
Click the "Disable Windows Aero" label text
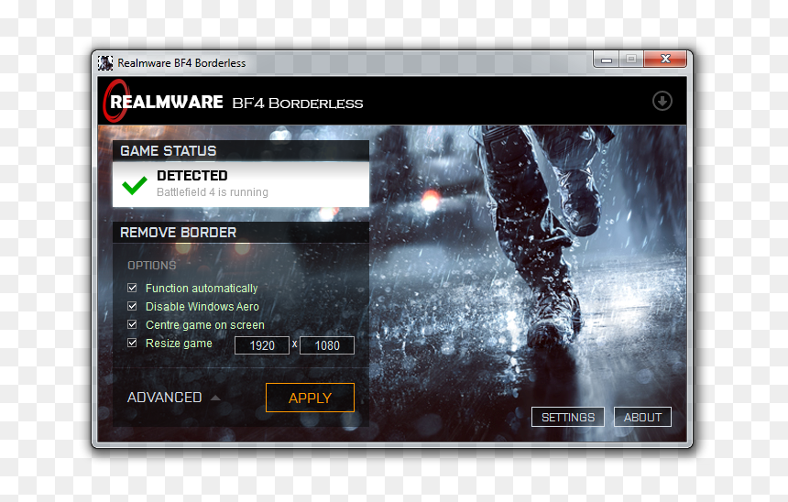[x=202, y=307]
